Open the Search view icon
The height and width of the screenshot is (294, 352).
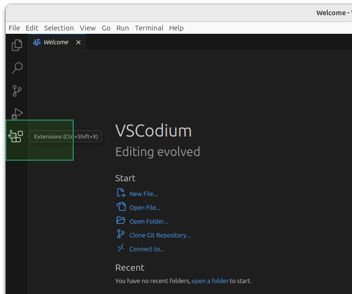[x=17, y=68]
